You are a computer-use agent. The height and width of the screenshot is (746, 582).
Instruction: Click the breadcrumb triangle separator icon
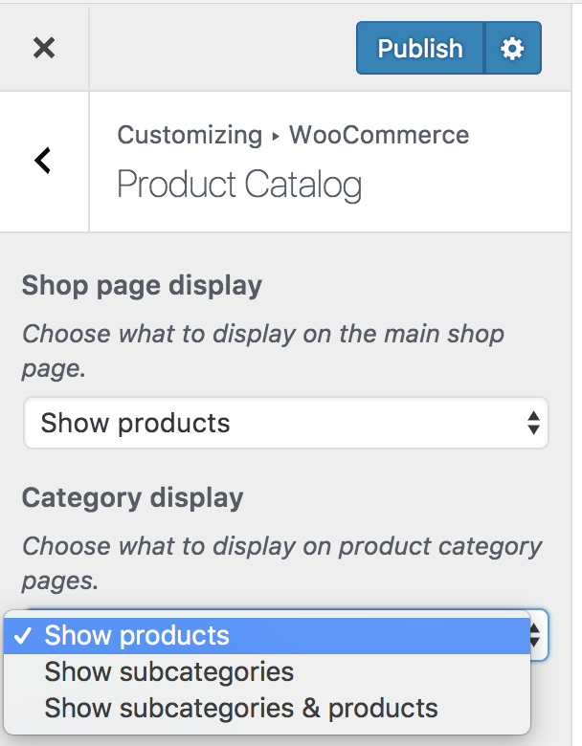pyautogui.click(x=276, y=136)
